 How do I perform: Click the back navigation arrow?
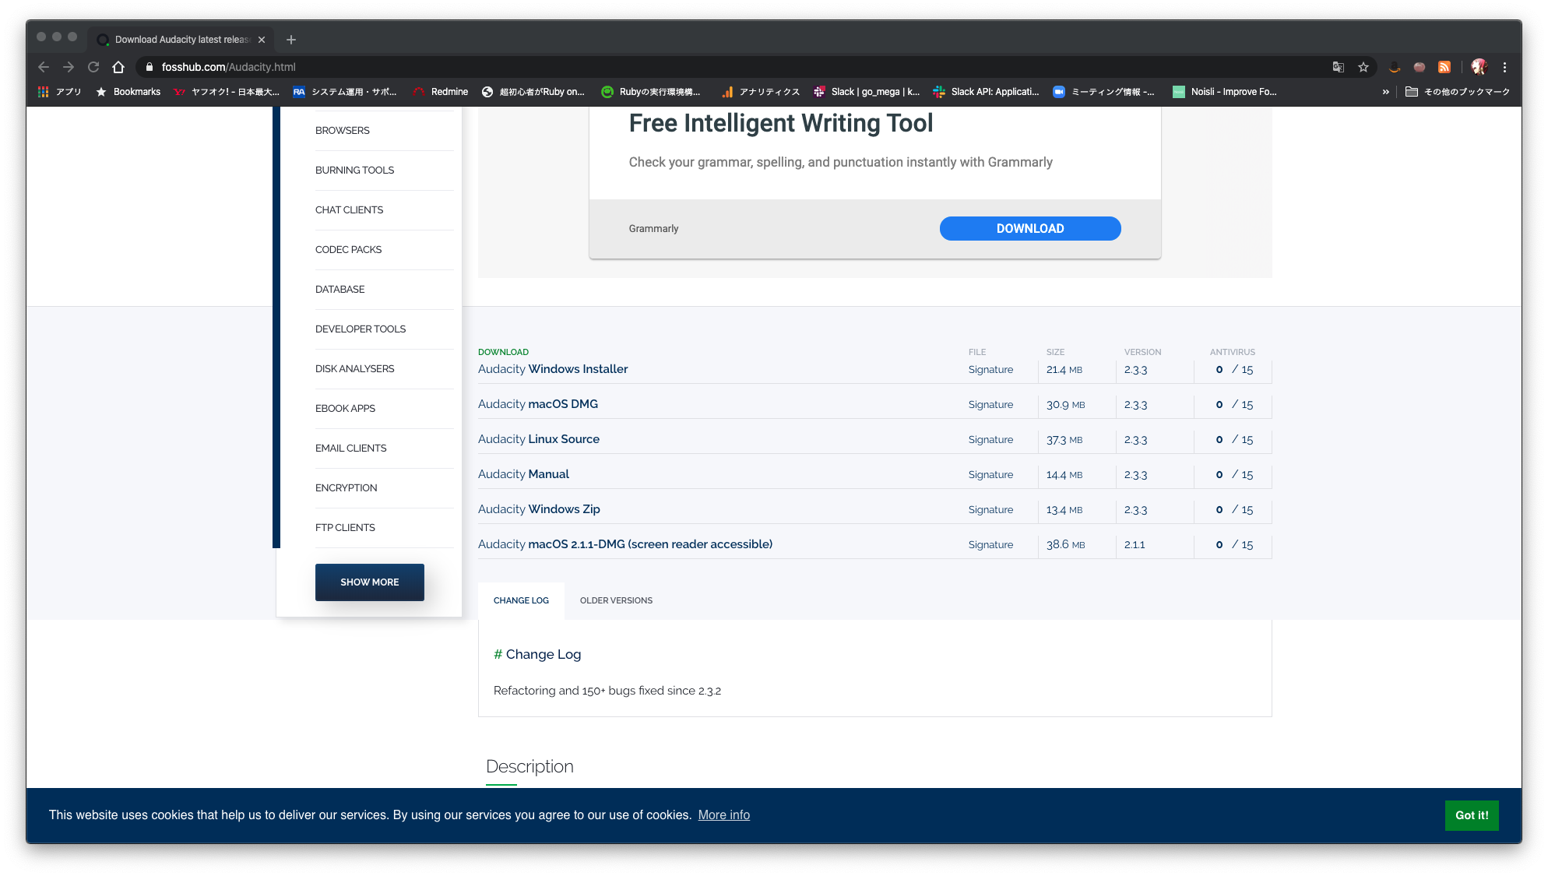pos(44,67)
